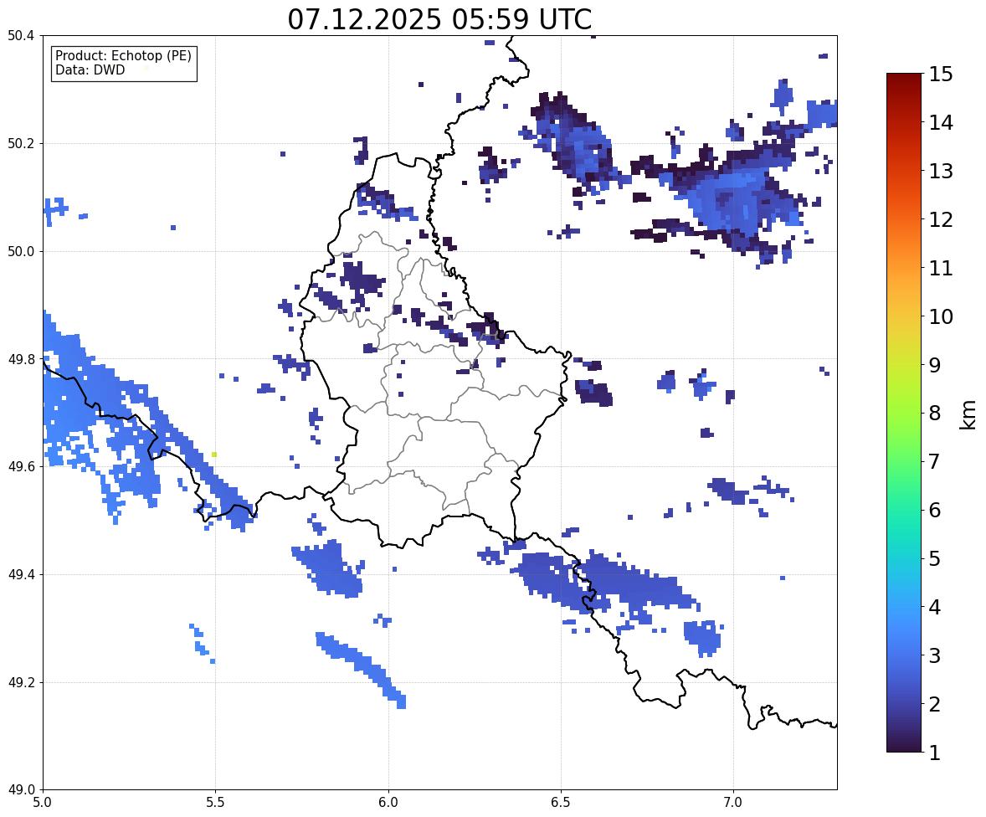Click the colorbar tick label "5"
Screen dimensions: 986x817
[935, 558]
